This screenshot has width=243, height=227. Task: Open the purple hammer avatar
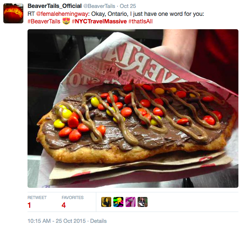(x=130, y=202)
